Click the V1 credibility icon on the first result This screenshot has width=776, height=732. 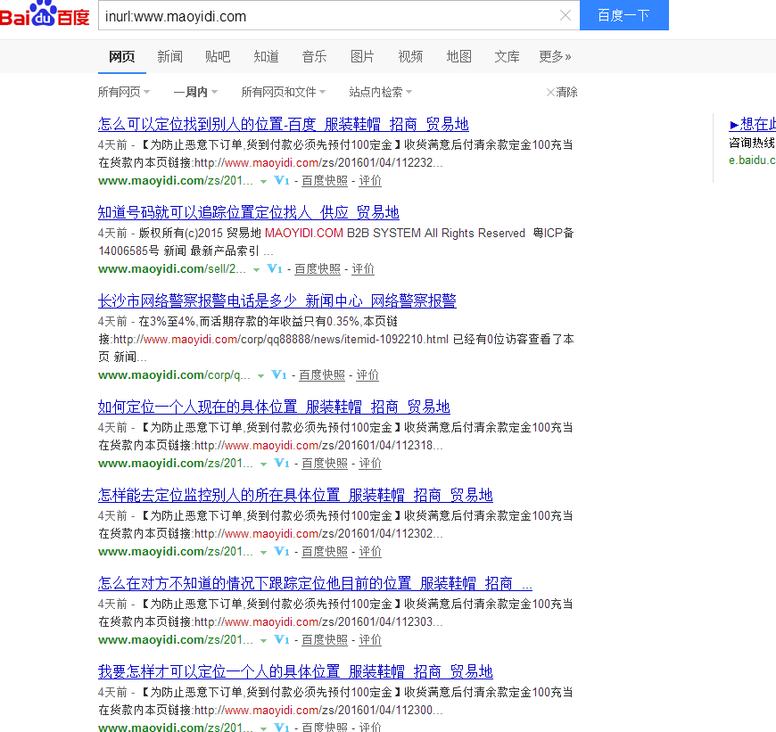[281, 181]
